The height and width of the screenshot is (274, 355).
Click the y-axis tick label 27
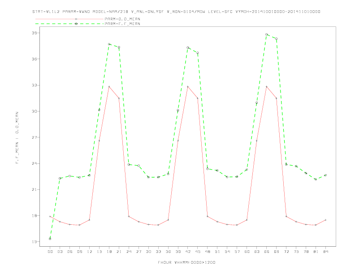pos(35,137)
